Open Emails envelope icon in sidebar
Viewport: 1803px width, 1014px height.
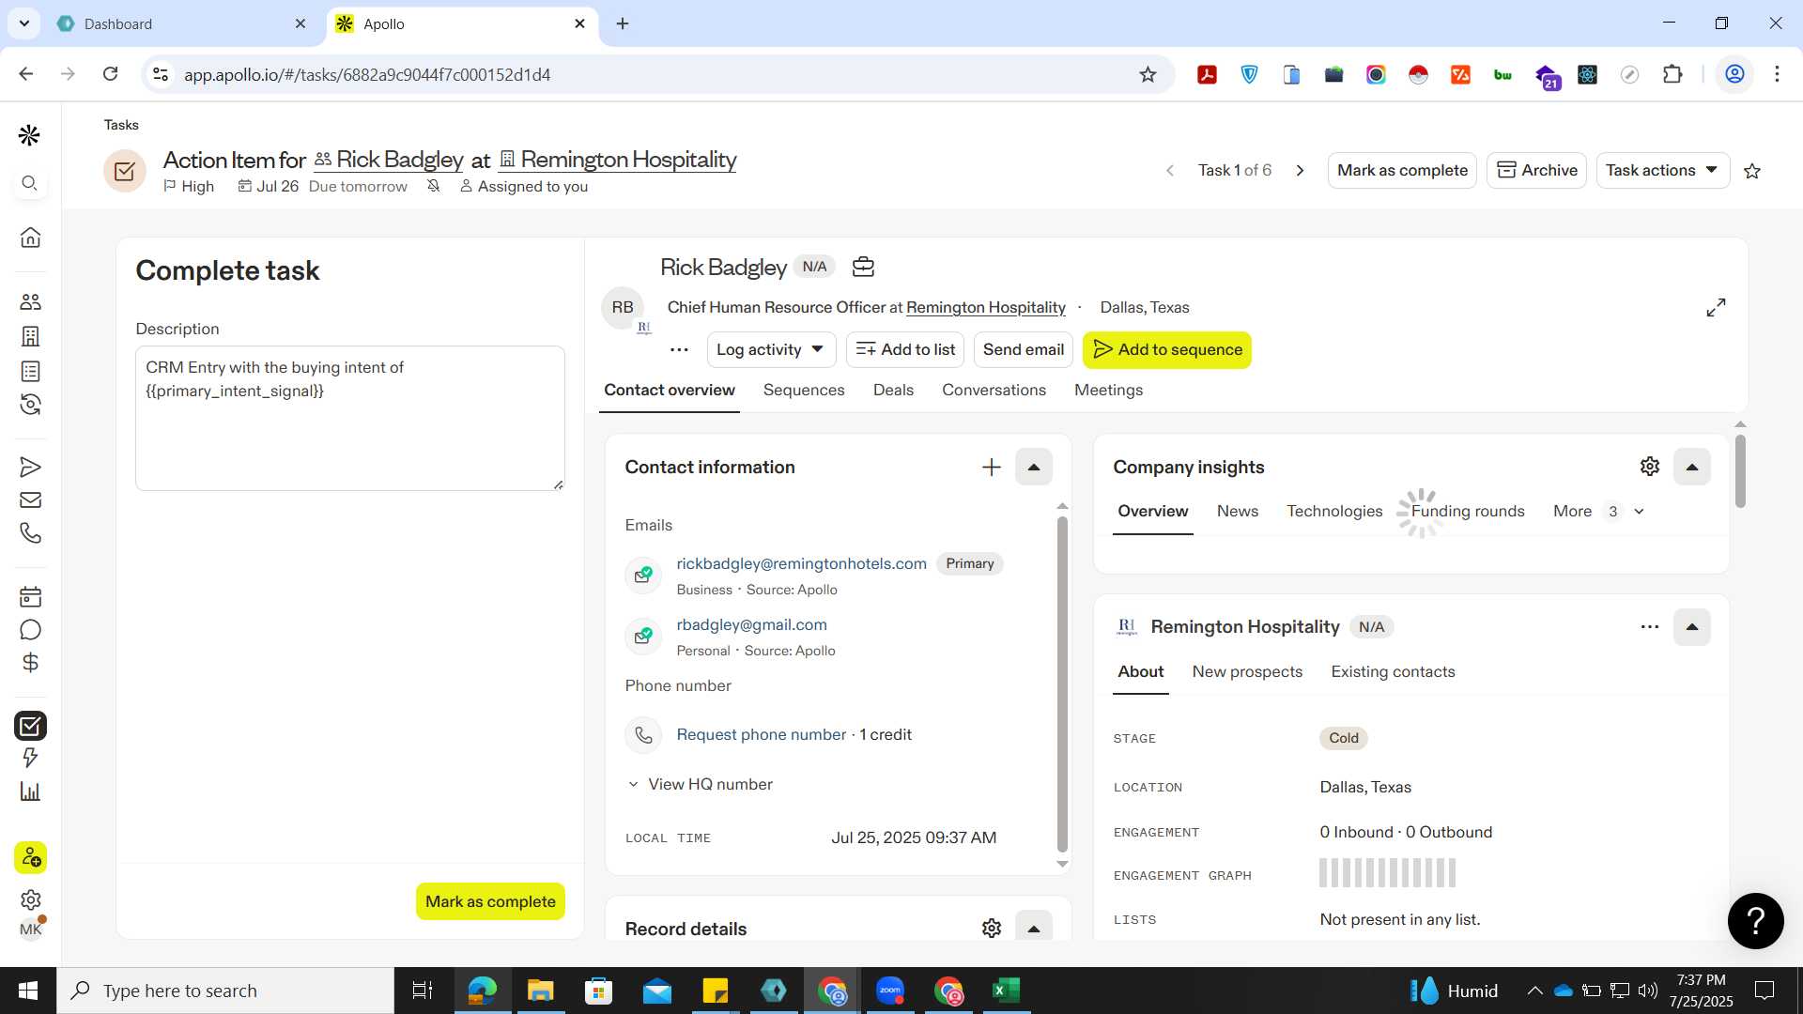(30, 499)
